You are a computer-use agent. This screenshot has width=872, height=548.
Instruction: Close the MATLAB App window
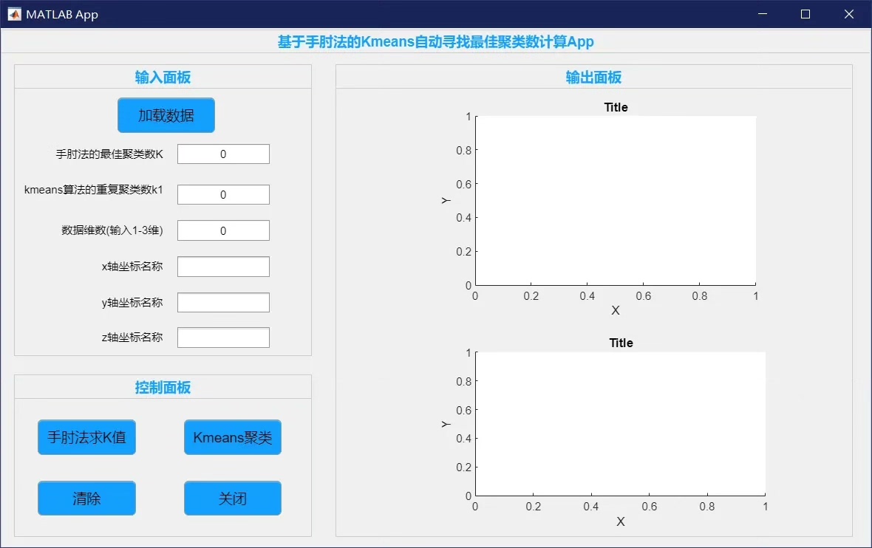coord(848,14)
